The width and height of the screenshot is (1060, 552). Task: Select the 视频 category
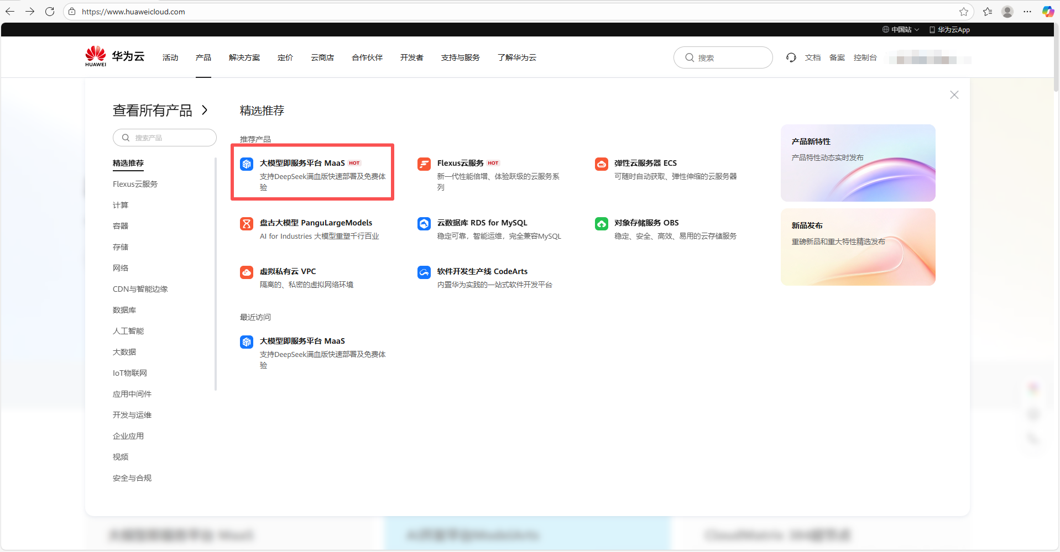(x=121, y=457)
